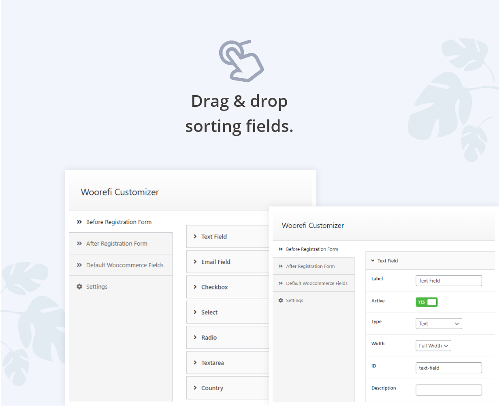Open the Width dropdown showing Full Width
The image size is (499, 406).
433,346
